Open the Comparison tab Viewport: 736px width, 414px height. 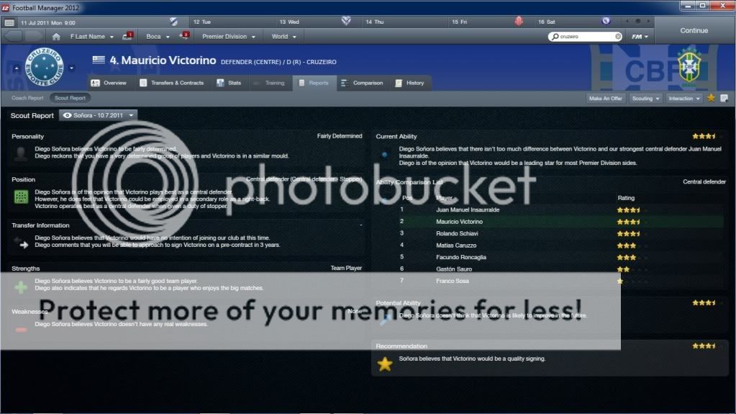[362, 84]
